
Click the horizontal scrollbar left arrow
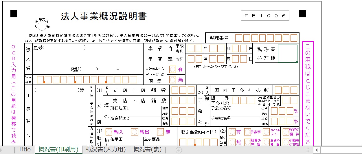[x=317, y=150]
